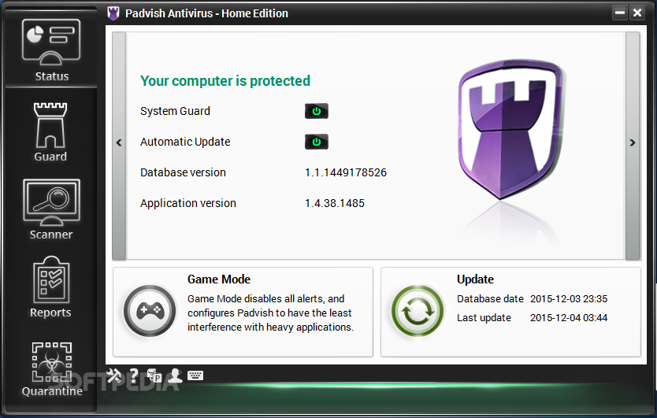Select application version 1.4.38.1485
The width and height of the screenshot is (657, 418).
[x=334, y=203]
